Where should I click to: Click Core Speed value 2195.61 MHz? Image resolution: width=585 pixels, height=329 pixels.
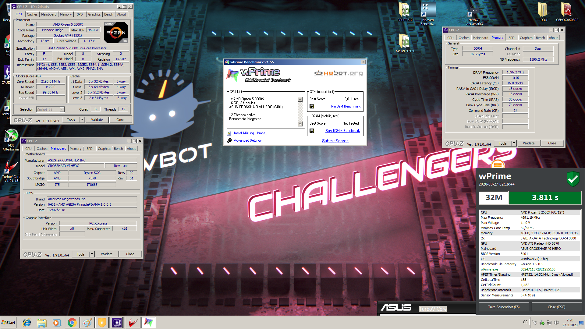click(51, 82)
